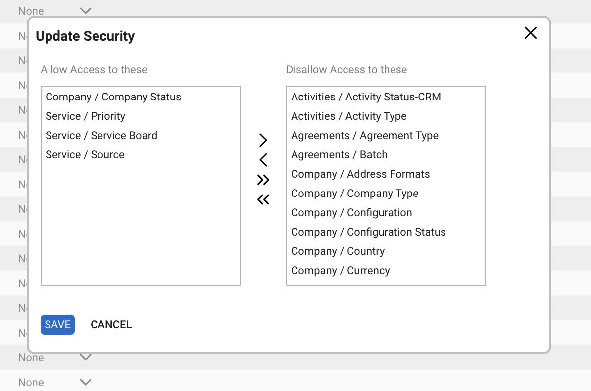This screenshot has width=591, height=391.
Task: Select Activities / Activity Type entry
Action: coord(348,116)
